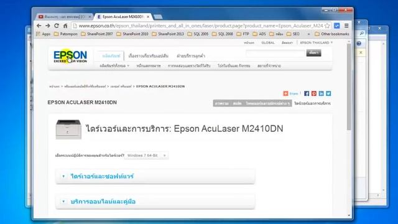Open the SharePoint 2013 bookmark folder

168,34
